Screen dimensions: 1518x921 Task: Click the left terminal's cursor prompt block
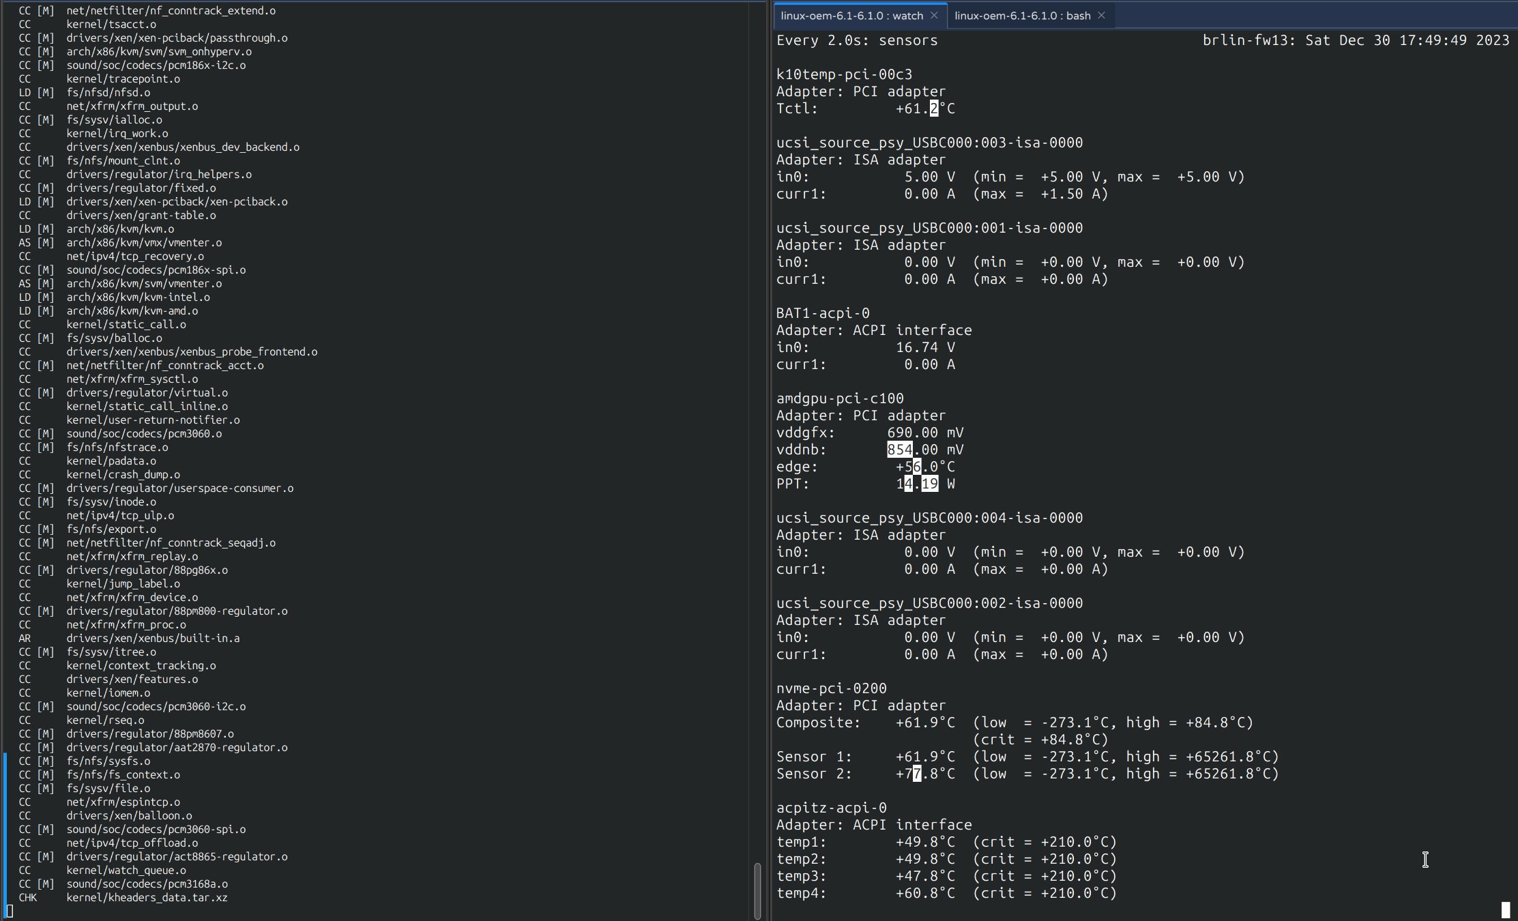click(x=10, y=911)
